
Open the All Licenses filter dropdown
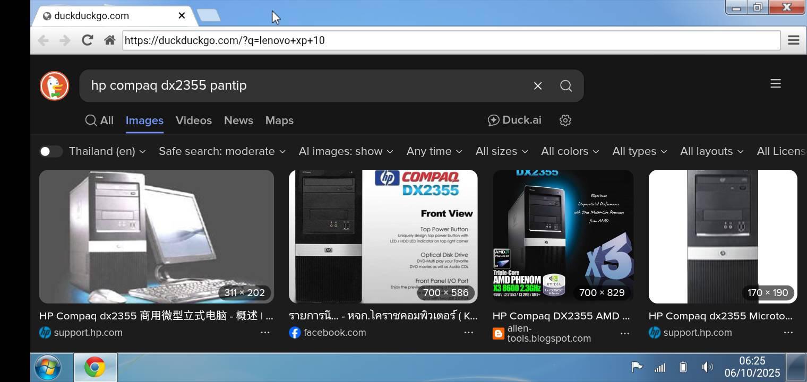[x=781, y=152]
